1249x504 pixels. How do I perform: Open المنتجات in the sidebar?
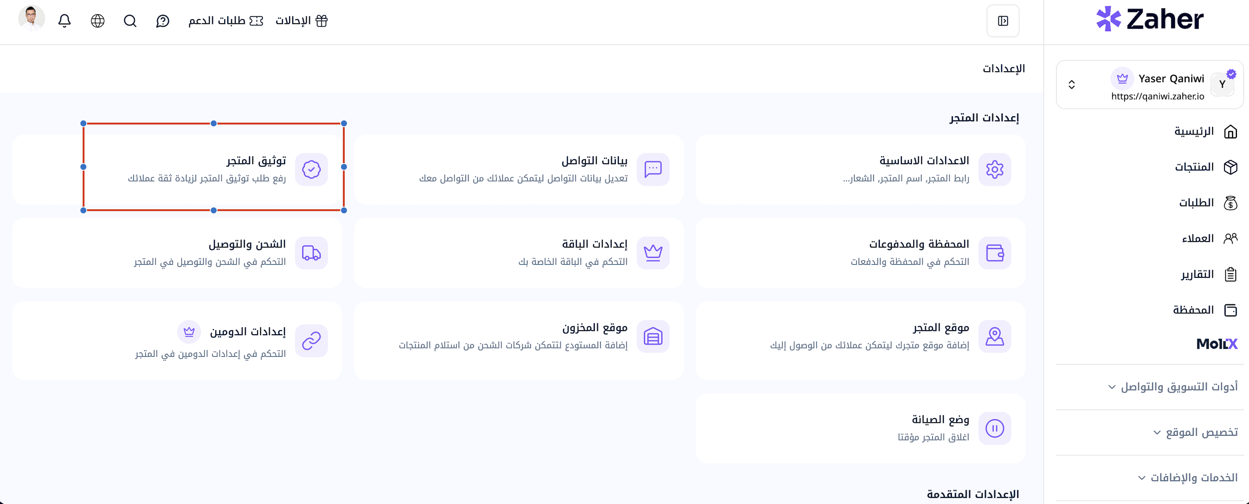click(x=1205, y=167)
